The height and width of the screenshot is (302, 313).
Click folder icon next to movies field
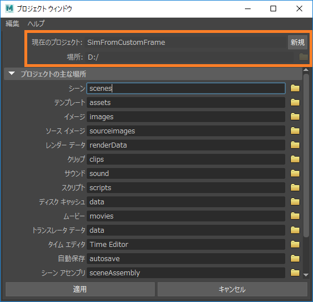coord(295,216)
